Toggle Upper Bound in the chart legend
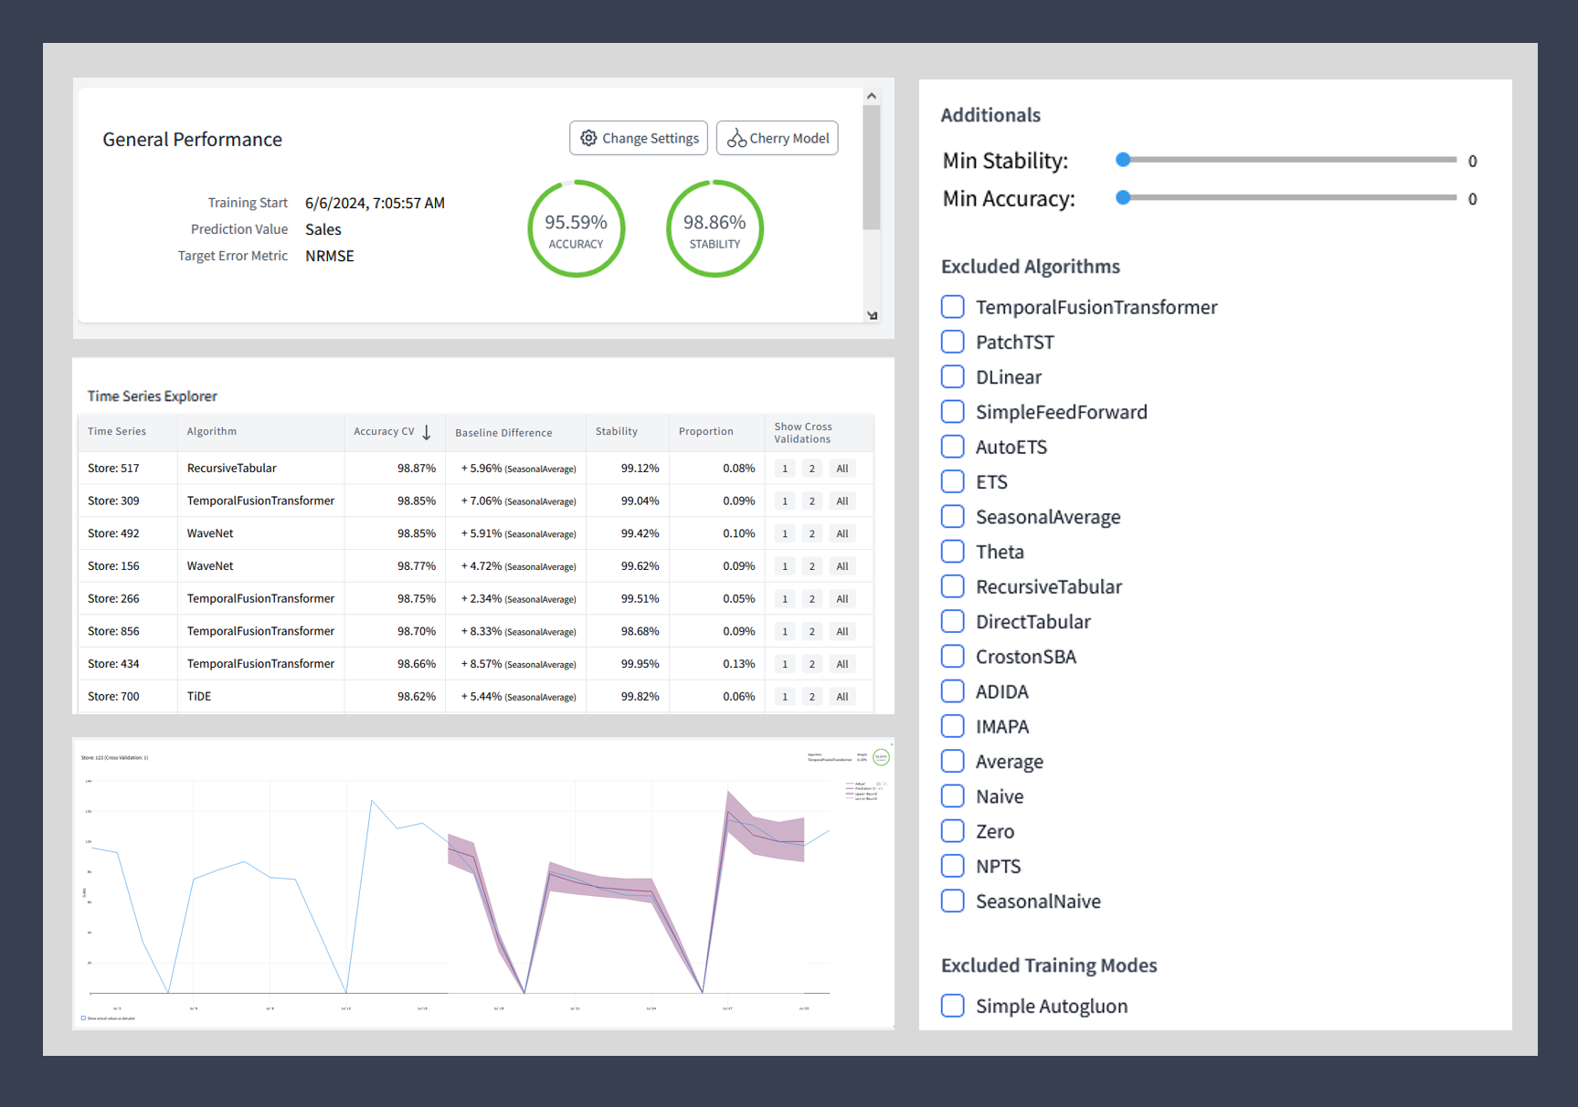1578x1107 pixels. pos(863,794)
